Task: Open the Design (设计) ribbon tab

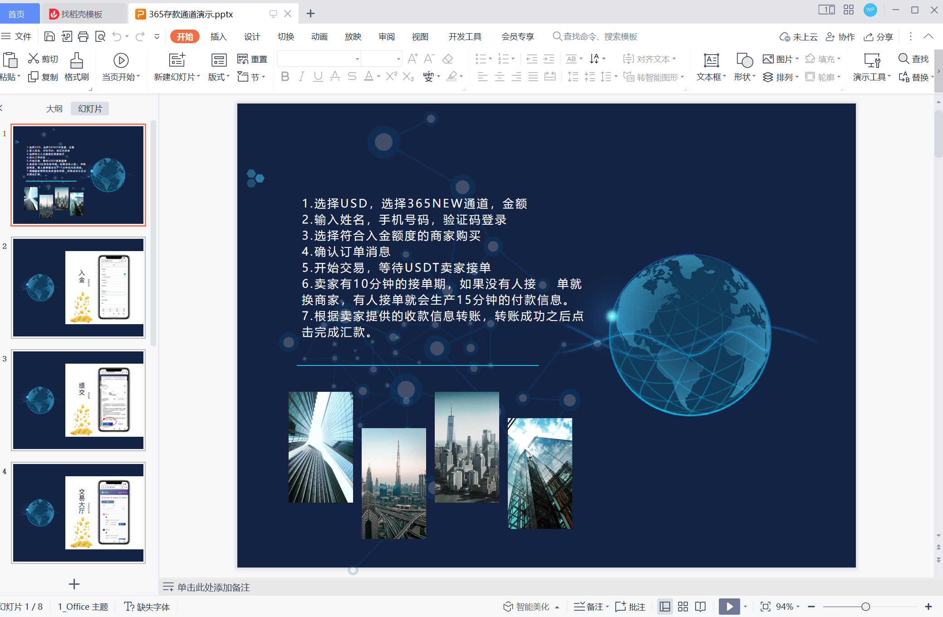Action: point(252,37)
